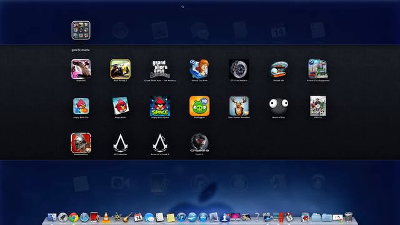Open AC2 Launcher
The width and height of the screenshot is (400, 225).
(121, 143)
